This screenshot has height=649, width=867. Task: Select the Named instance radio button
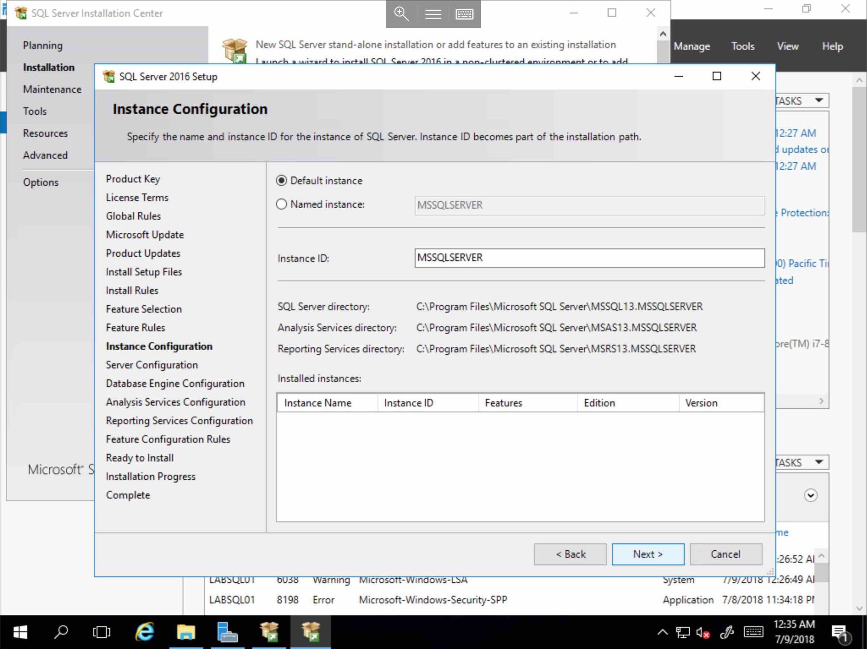point(282,204)
